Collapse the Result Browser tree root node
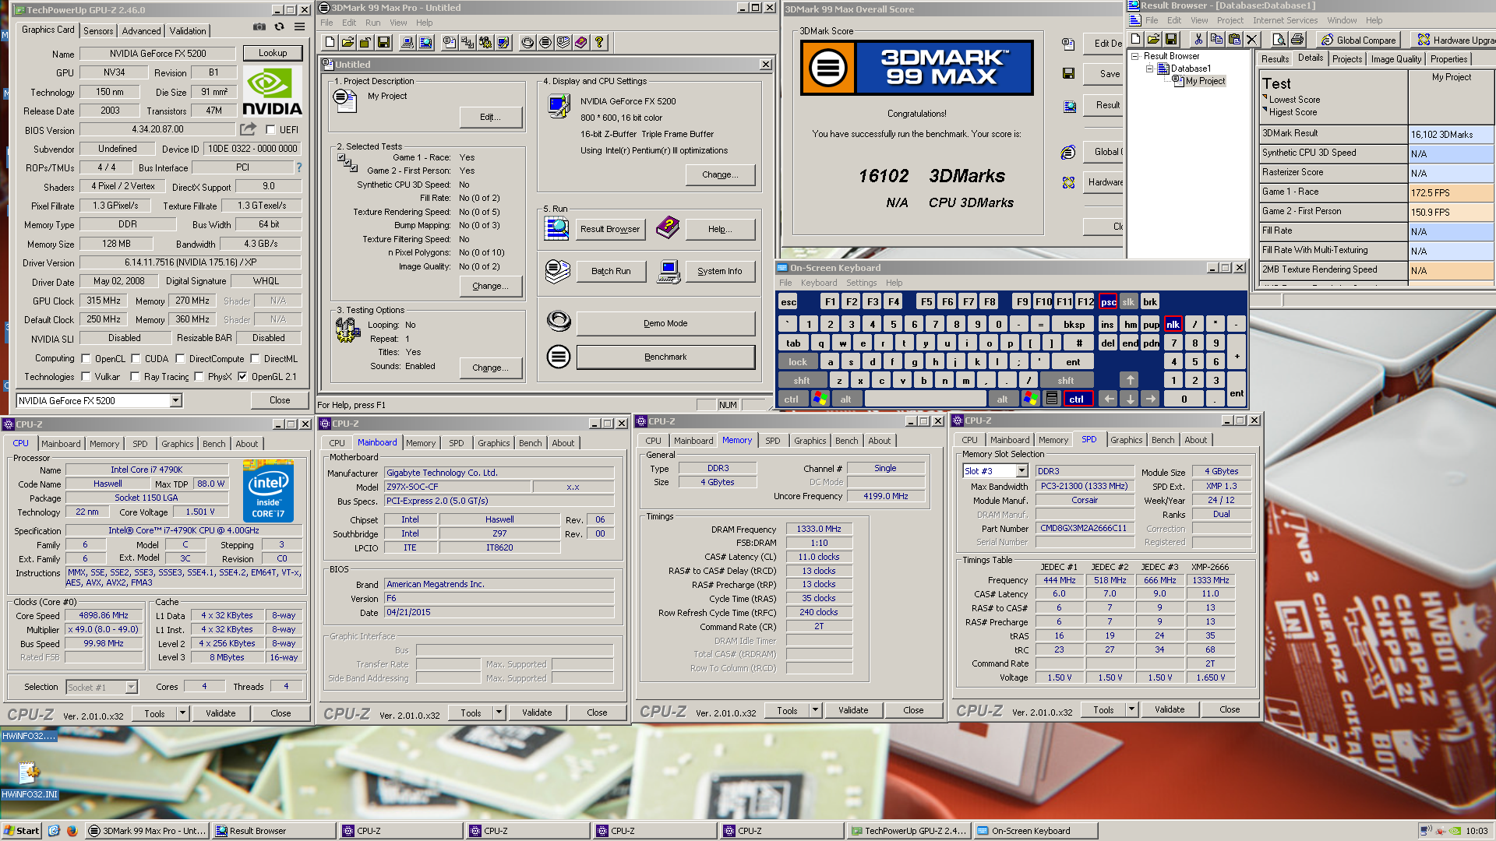Screen dimensions: 1496x841 [x=1135, y=56]
